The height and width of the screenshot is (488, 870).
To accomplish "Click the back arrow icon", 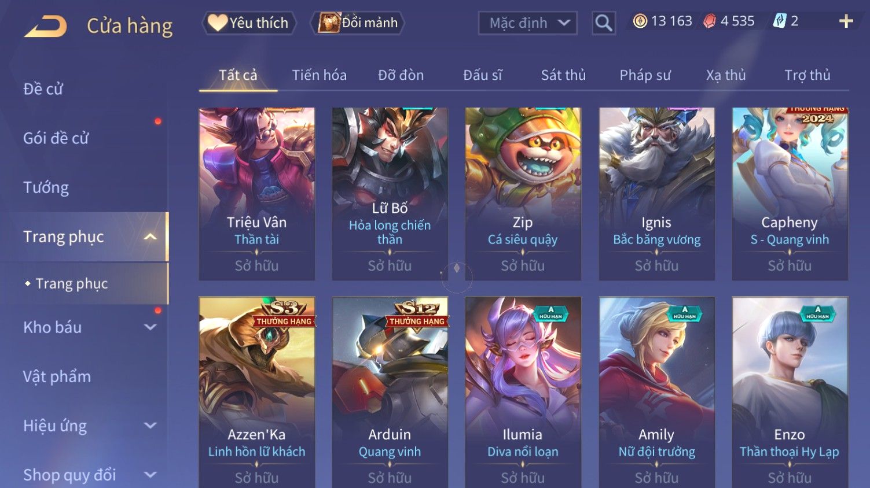I will point(45,26).
